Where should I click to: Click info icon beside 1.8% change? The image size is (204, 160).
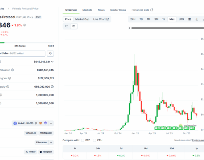click(x=25, y=25)
